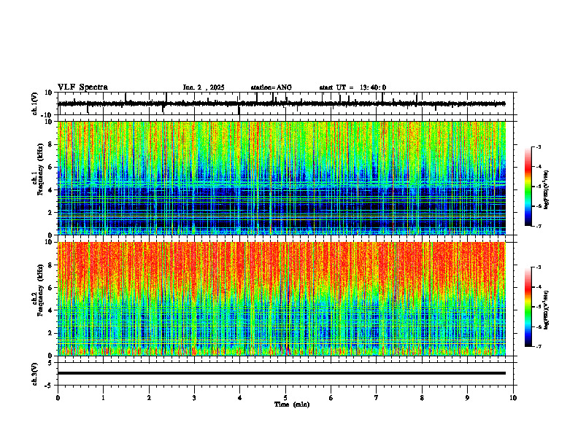The image size is (578, 446).
Task: Click the "VLF Spectra" title text
Action: [82, 87]
